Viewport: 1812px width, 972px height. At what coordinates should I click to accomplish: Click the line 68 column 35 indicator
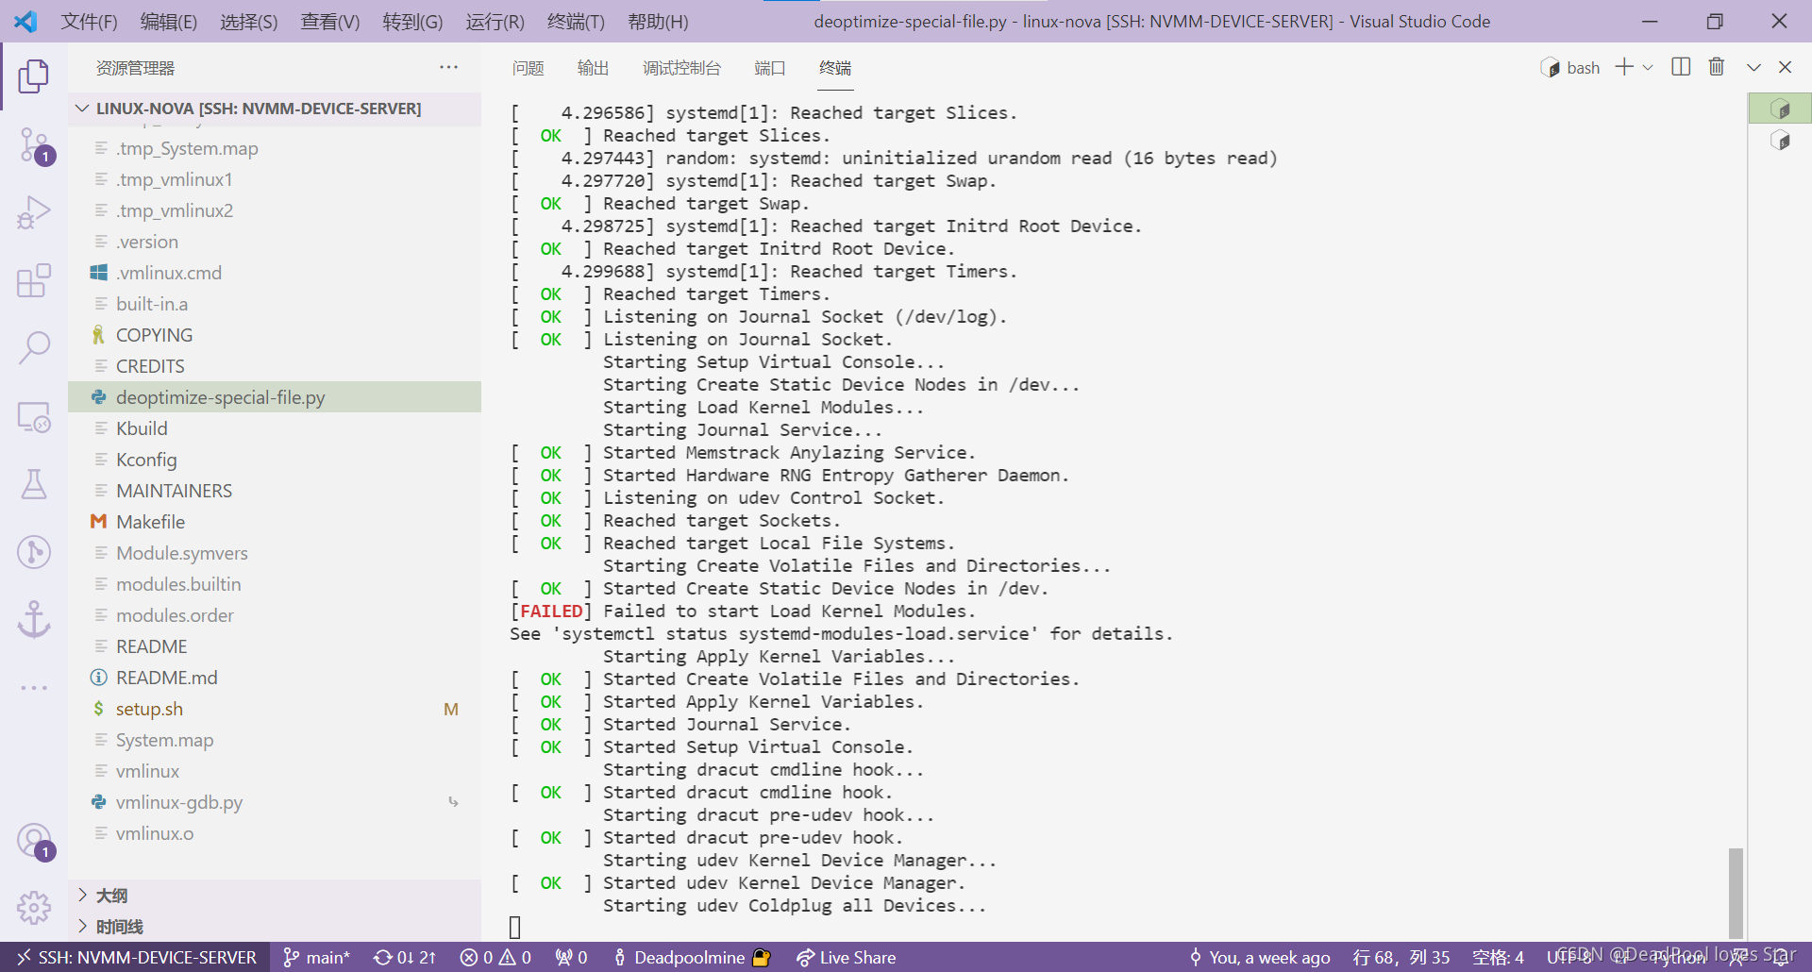point(1401,957)
